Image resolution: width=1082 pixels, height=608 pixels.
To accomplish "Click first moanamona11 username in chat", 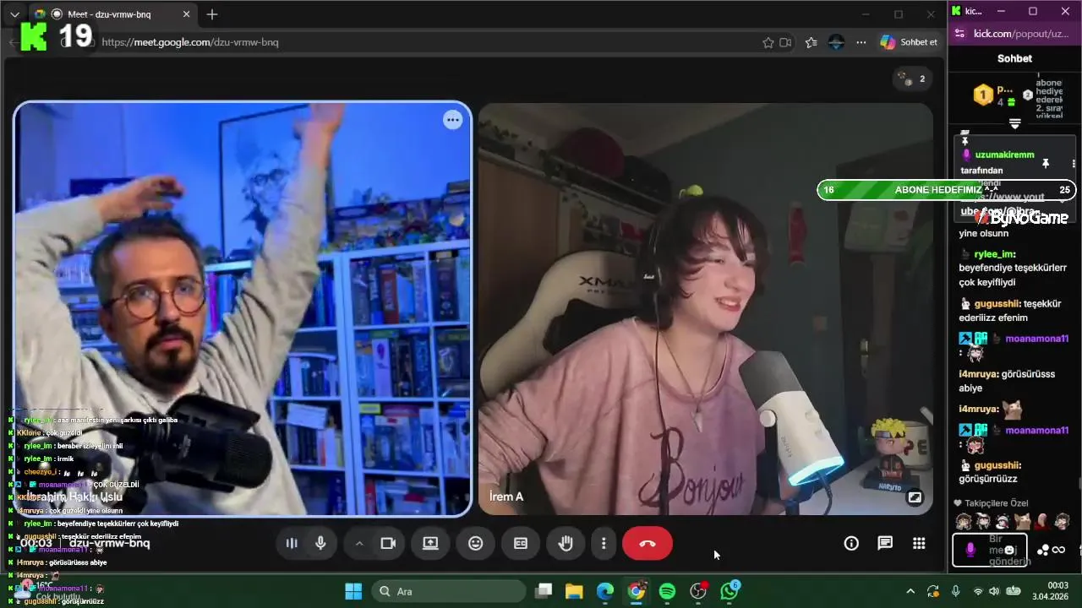I will [x=1037, y=339].
